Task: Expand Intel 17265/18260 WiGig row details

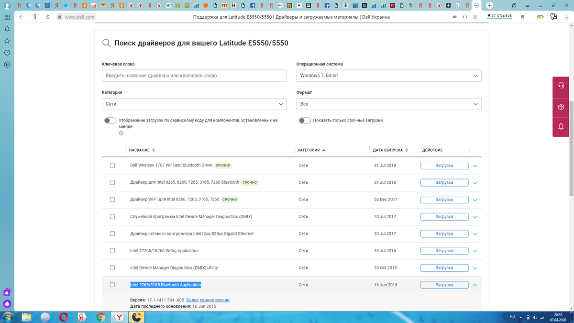Action: (475, 251)
